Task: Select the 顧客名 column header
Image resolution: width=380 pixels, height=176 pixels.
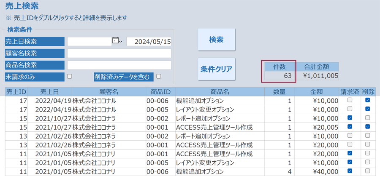Action: pos(109,92)
